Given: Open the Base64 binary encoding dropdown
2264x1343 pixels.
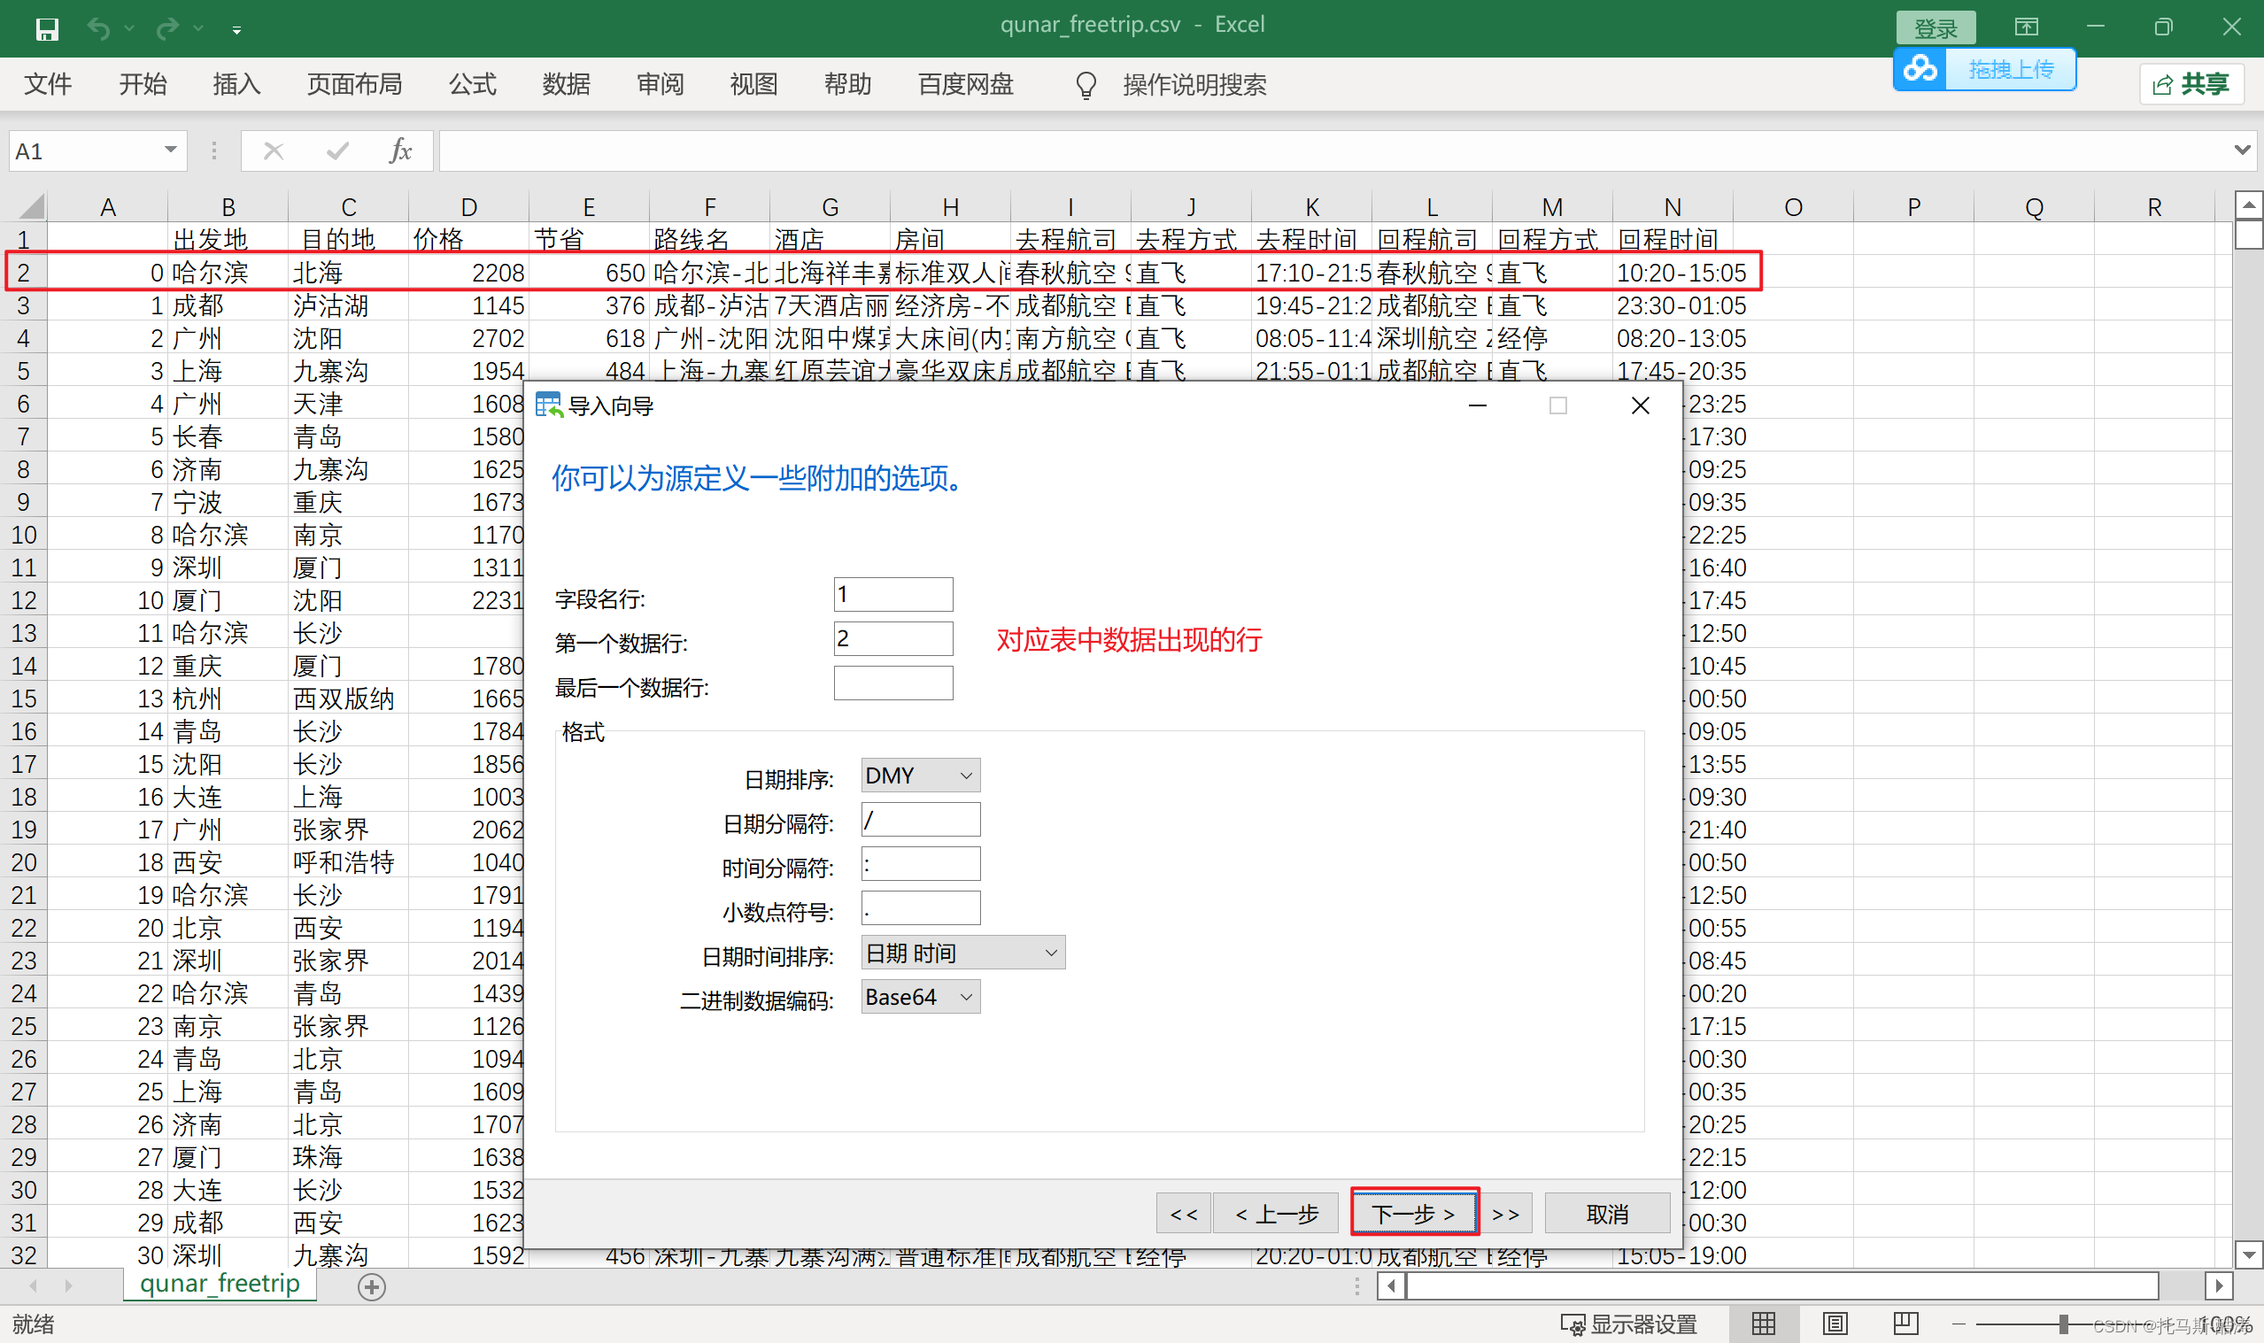Looking at the screenshot, I should 919,998.
